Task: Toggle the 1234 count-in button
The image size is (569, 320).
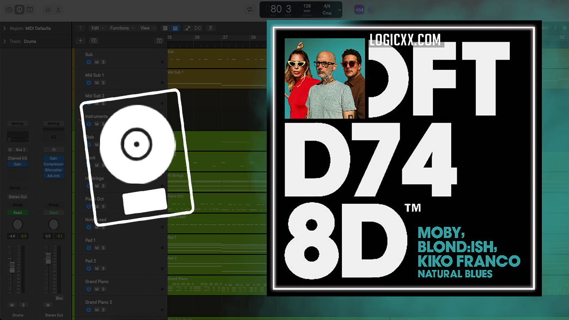Action: point(359,9)
